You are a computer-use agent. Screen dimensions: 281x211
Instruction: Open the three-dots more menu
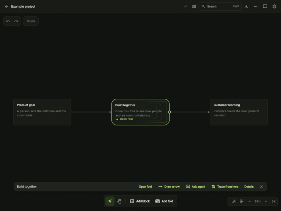point(256,7)
